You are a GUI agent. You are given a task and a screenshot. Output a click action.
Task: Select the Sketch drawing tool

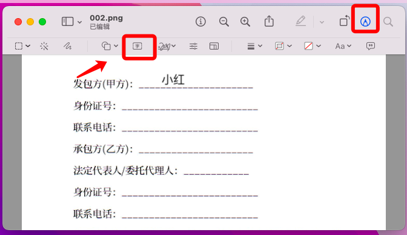point(67,46)
